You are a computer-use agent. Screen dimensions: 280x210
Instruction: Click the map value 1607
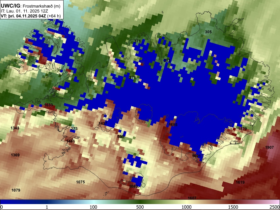tap(192, 198)
